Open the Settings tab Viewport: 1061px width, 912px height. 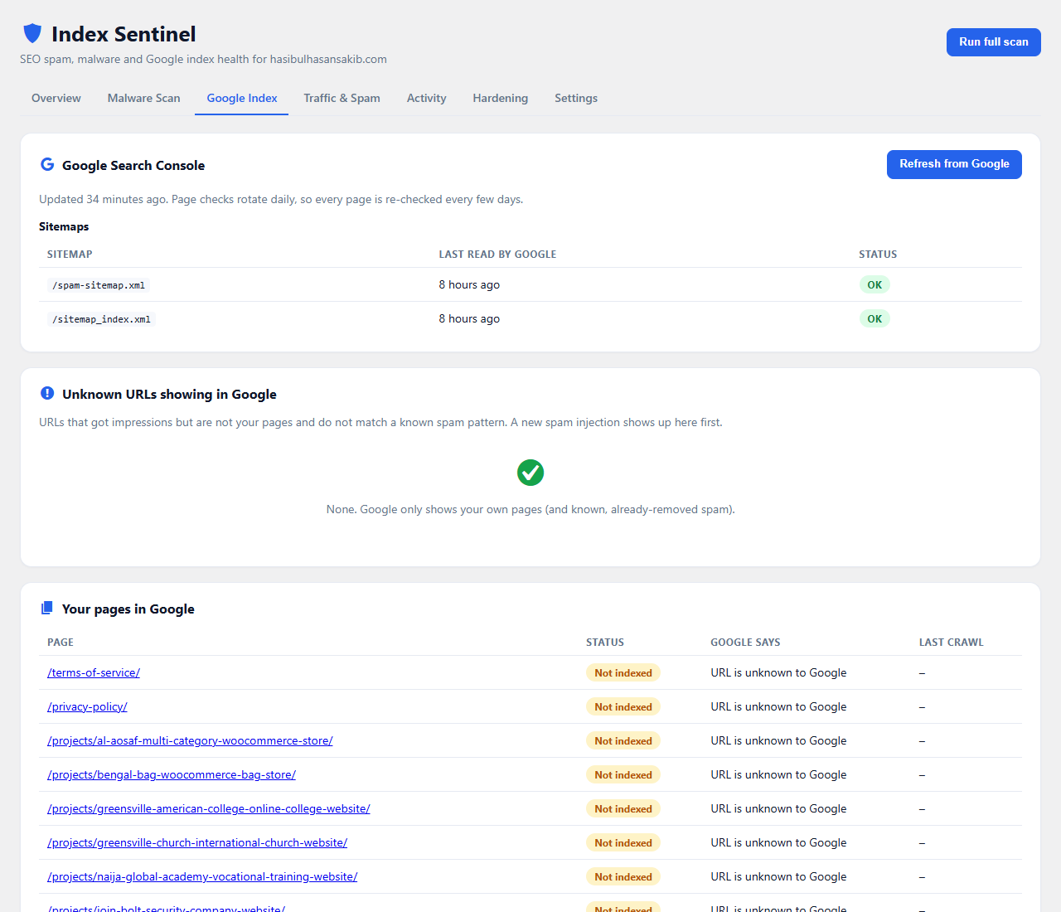(x=576, y=98)
